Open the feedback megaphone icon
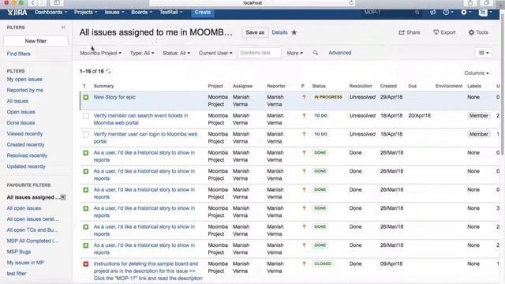 (x=432, y=13)
